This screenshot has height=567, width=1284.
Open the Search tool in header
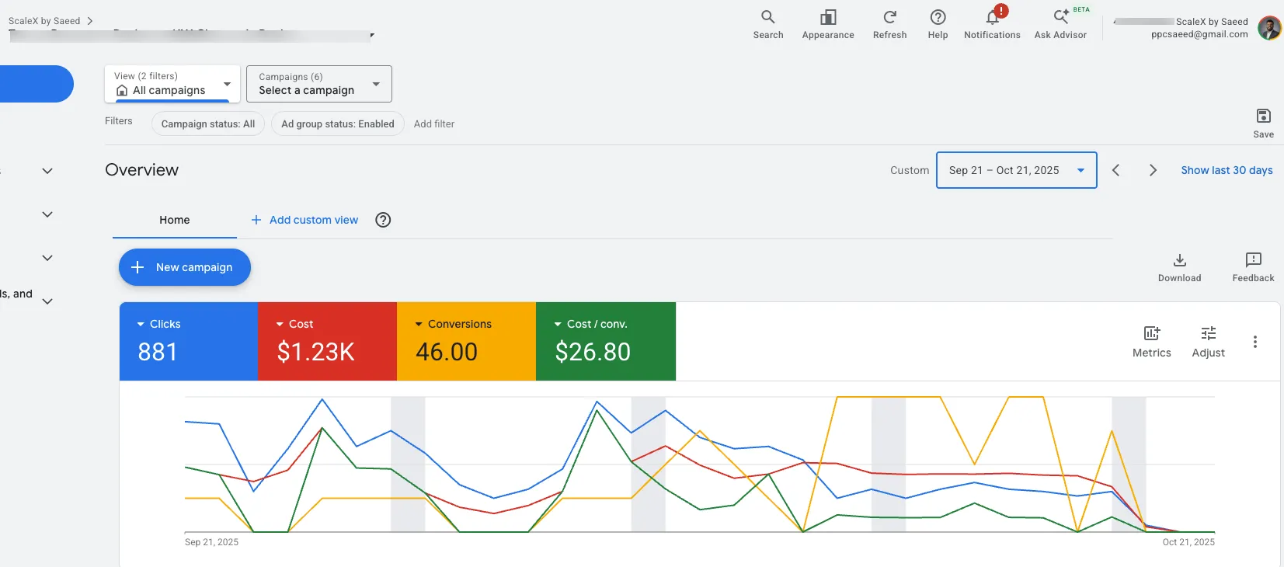767,24
